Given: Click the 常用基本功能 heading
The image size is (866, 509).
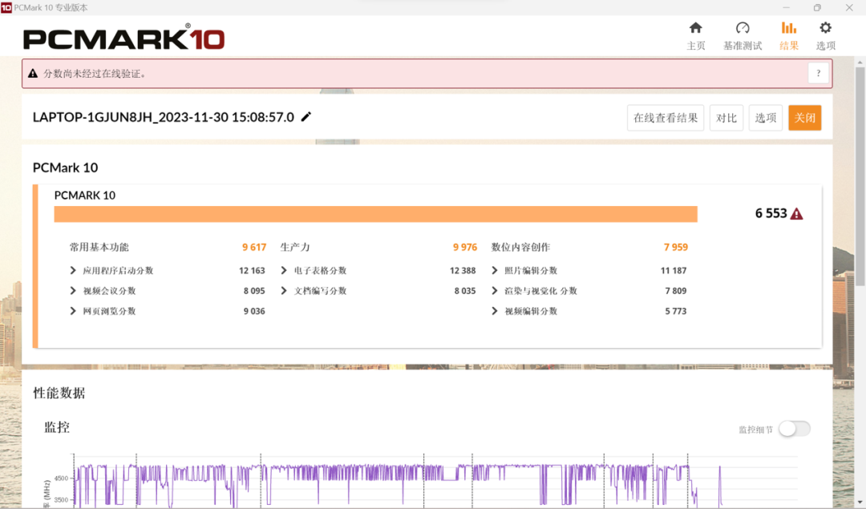Looking at the screenshot, I should coord(99,248).
